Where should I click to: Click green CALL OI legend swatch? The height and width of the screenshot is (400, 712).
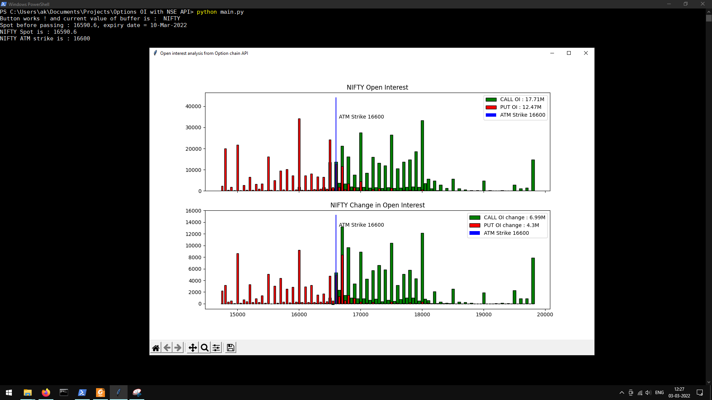[x=491, y=100]
